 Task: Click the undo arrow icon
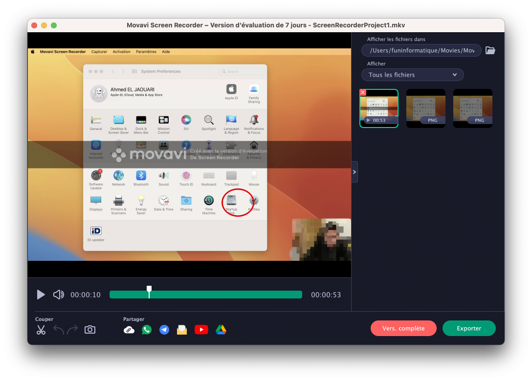coord(59,330)
